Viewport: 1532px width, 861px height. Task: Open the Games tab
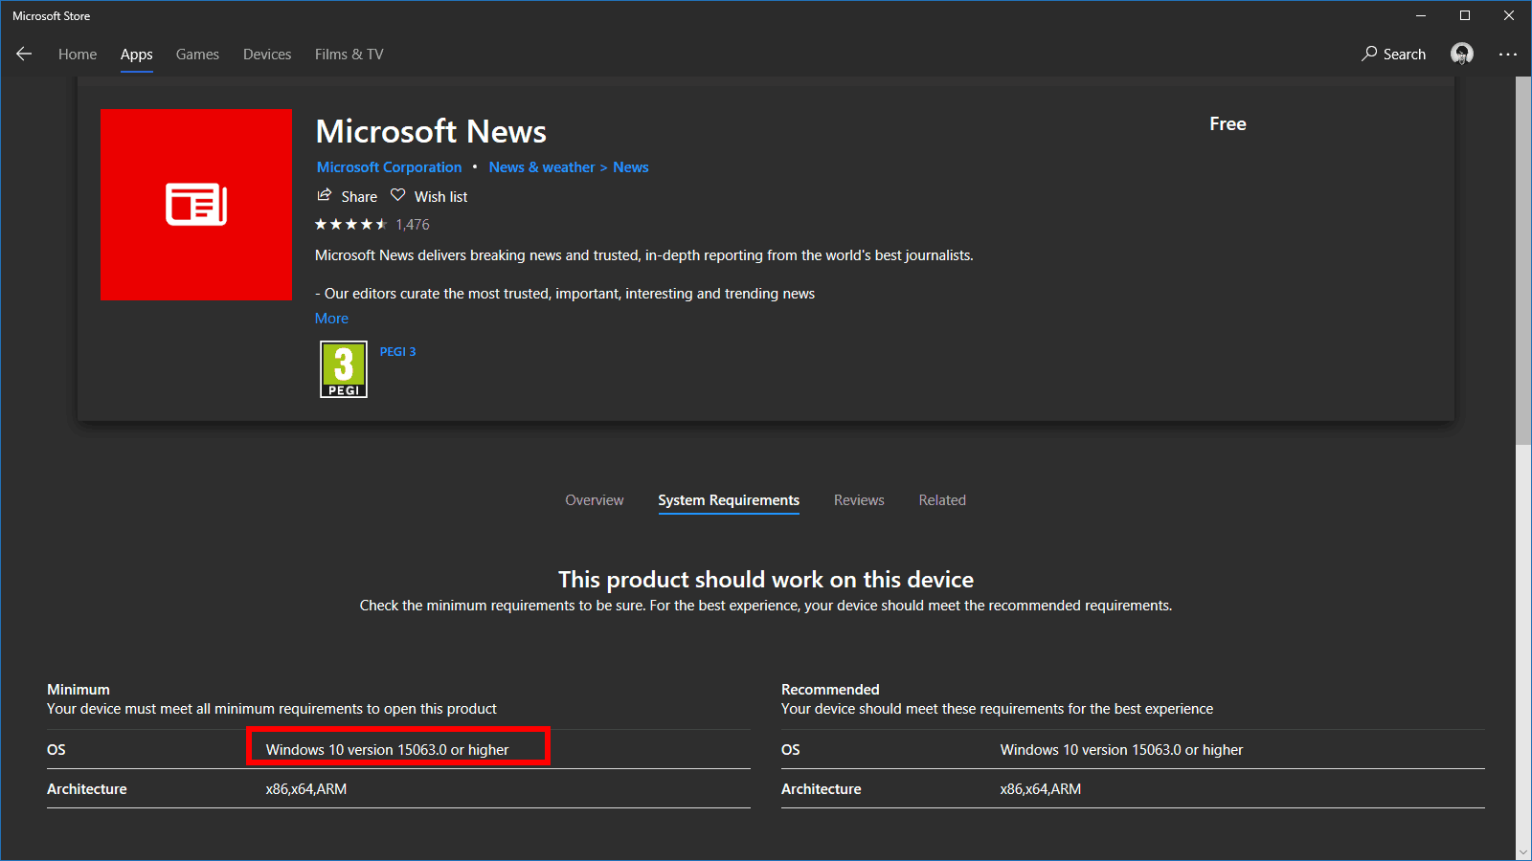coord(197,55)
